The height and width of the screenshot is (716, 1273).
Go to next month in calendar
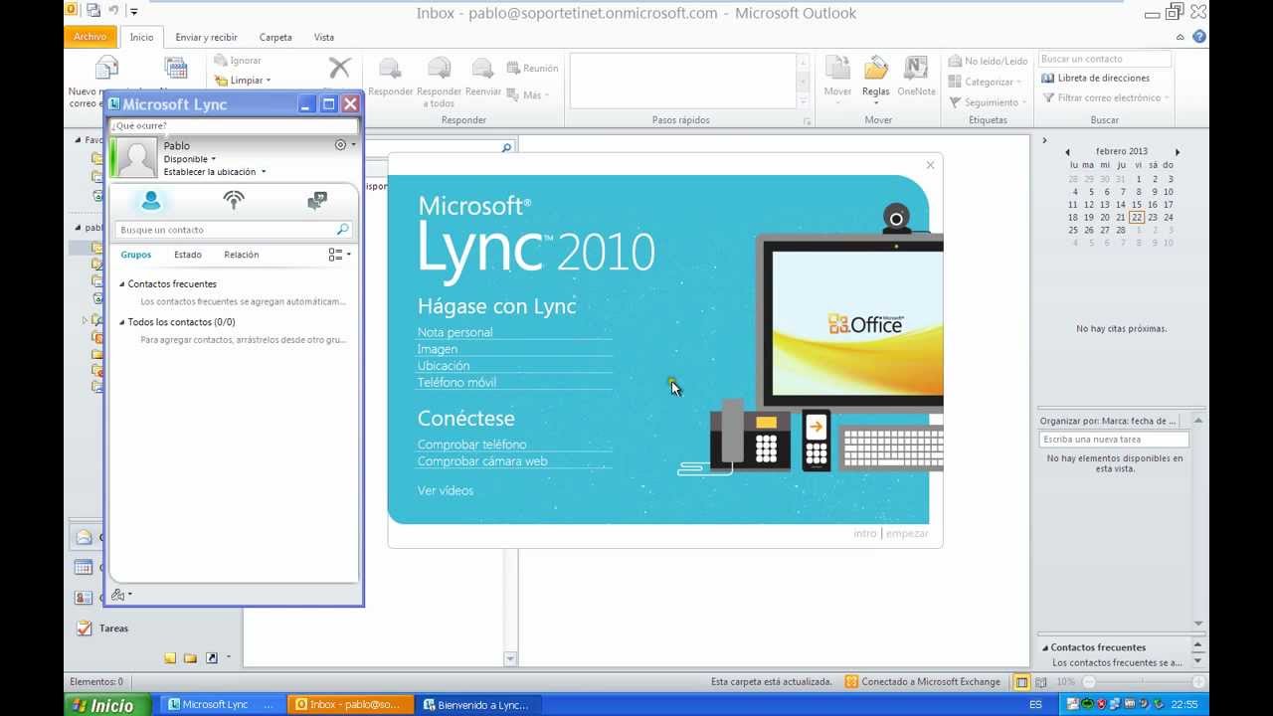point(1178,152)
